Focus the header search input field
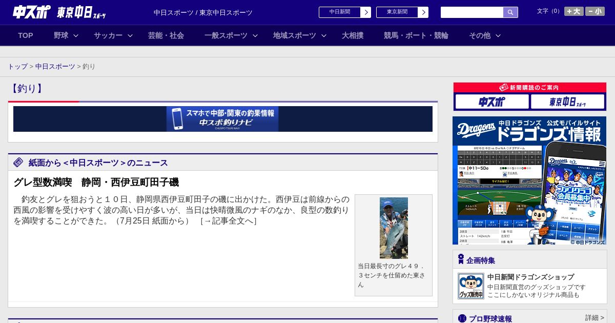Image resolution: width=615 pixels, height=323 pixels. [472, 12]
